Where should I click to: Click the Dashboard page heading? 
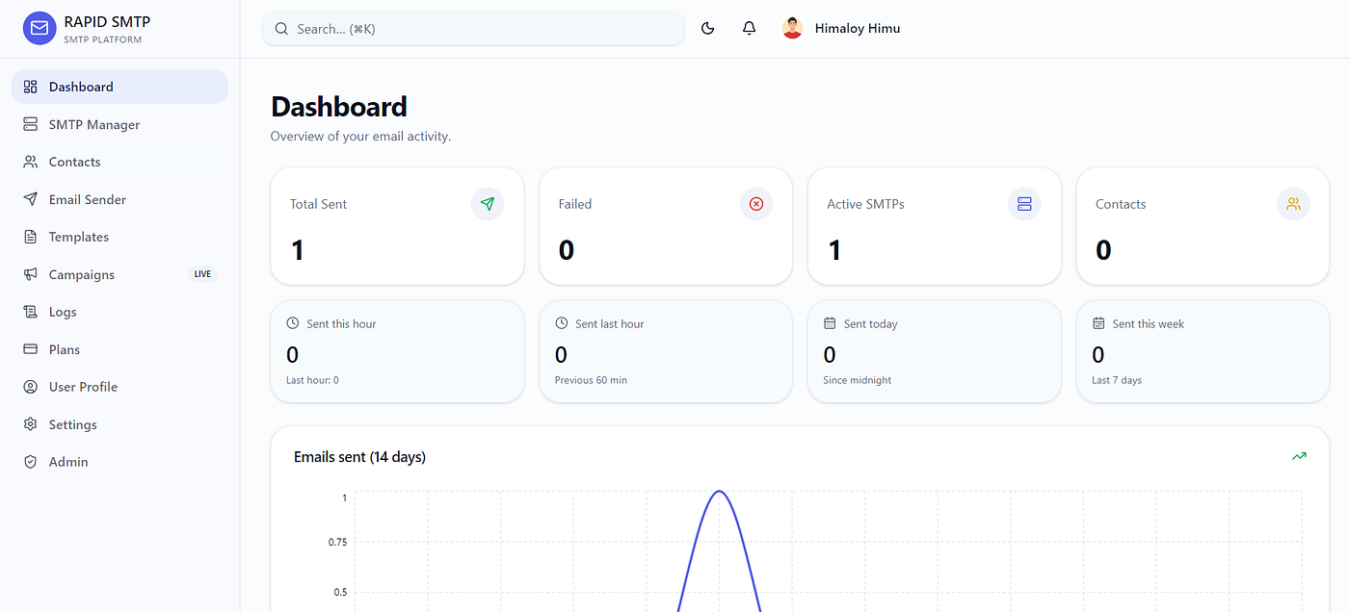click(339, 106)
